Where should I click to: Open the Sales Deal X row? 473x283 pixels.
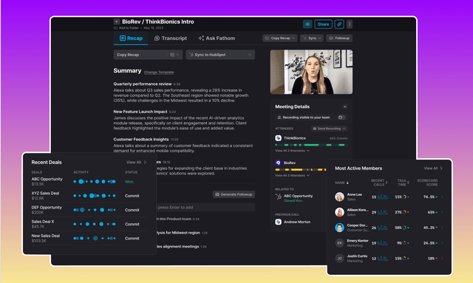89,224
